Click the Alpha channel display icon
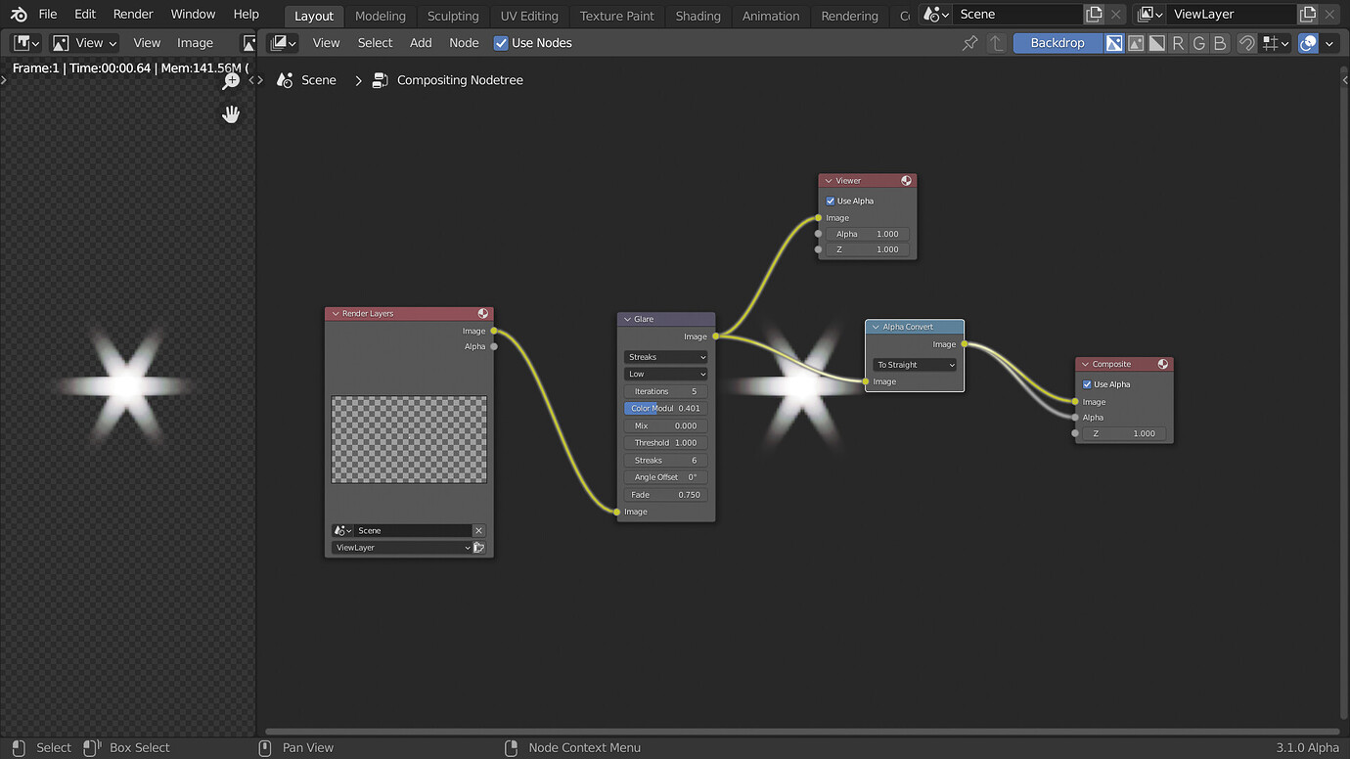This screenshot has width=1350, height=759. 1156,43
